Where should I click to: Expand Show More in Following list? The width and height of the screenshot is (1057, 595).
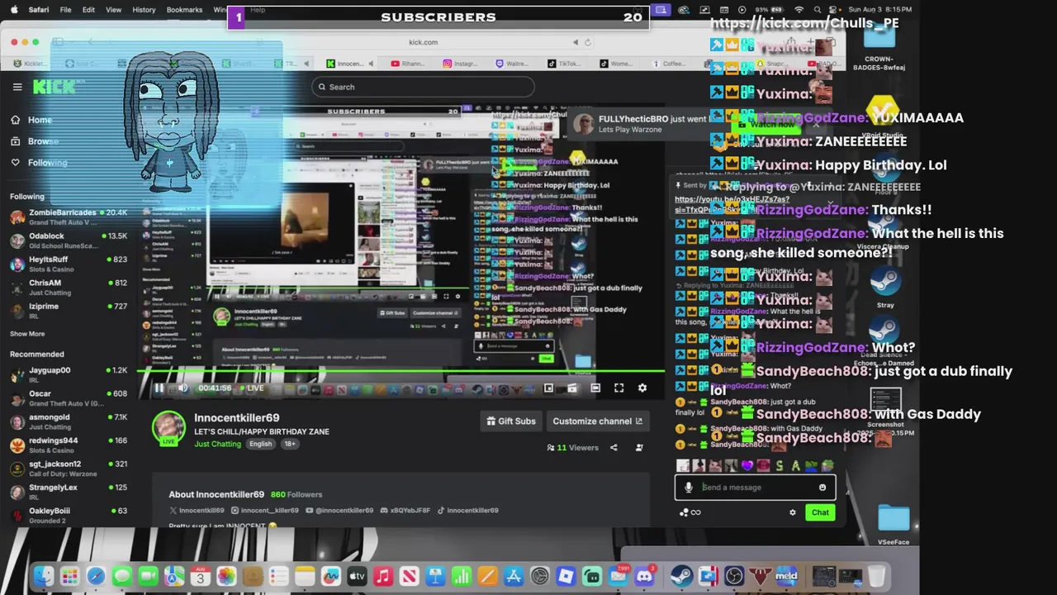pos(27,334)
